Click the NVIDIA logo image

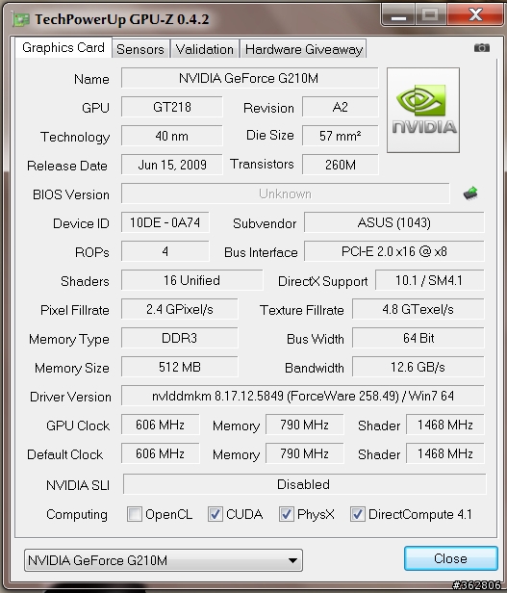423,110
